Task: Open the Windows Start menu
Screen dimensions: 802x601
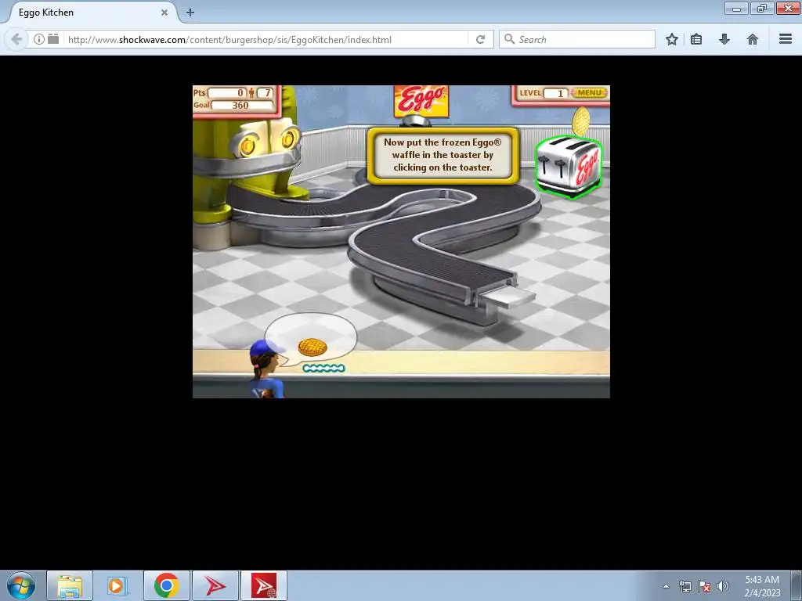Action: pyautogui.click(x=21, y=585)
